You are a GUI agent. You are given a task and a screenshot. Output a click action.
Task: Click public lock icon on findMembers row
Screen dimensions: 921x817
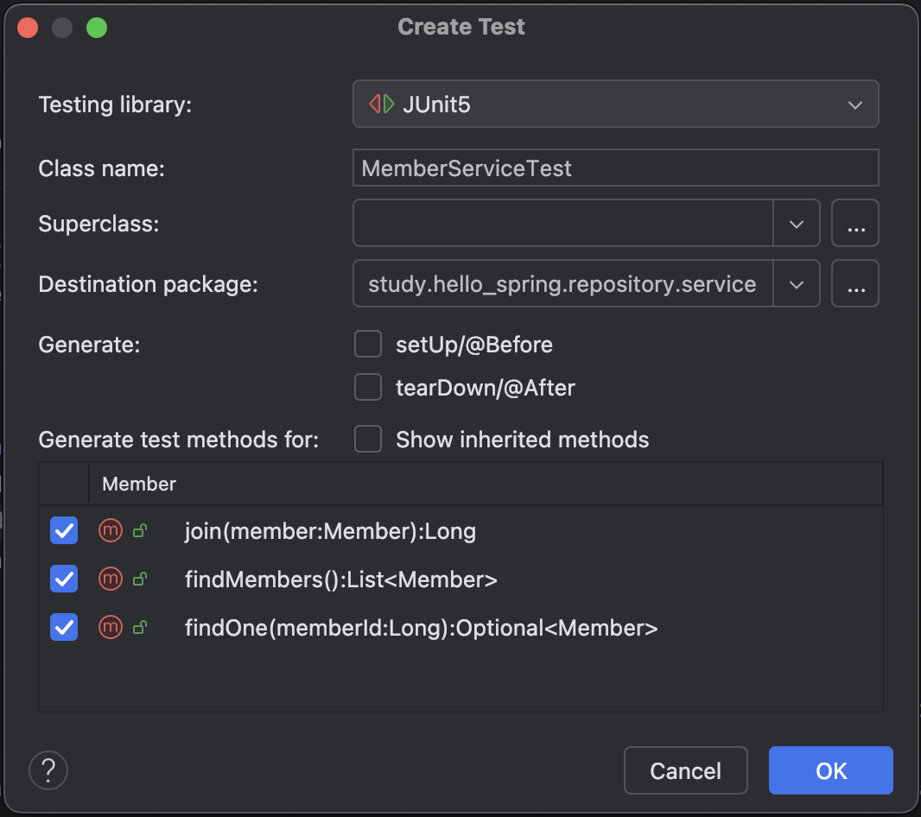[x=139, y=579]
